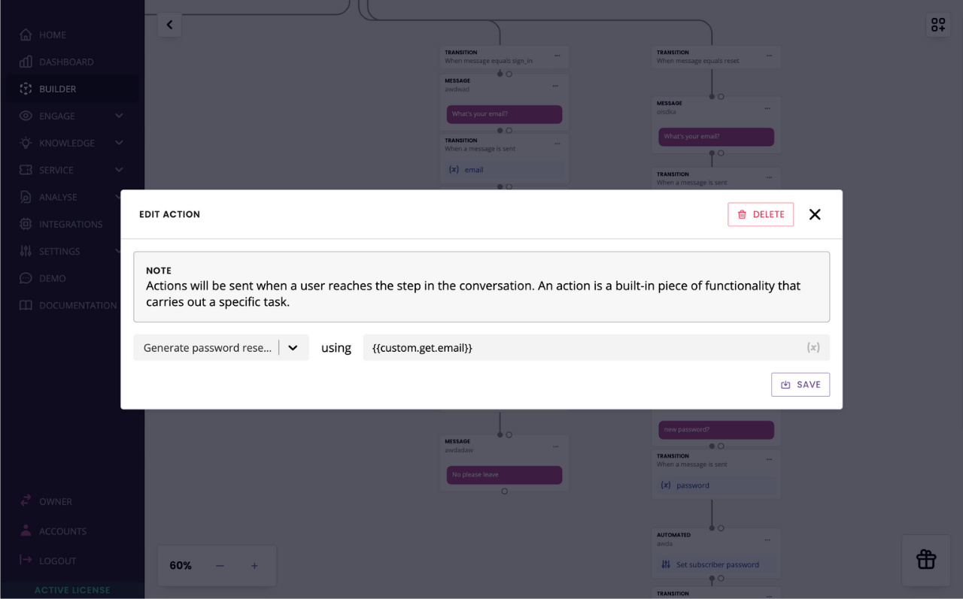Image resolution: width=963 pixels, height=599 pixels.
Task: Open the Generate password reset action dropdown
Action: tap(221, 347)
